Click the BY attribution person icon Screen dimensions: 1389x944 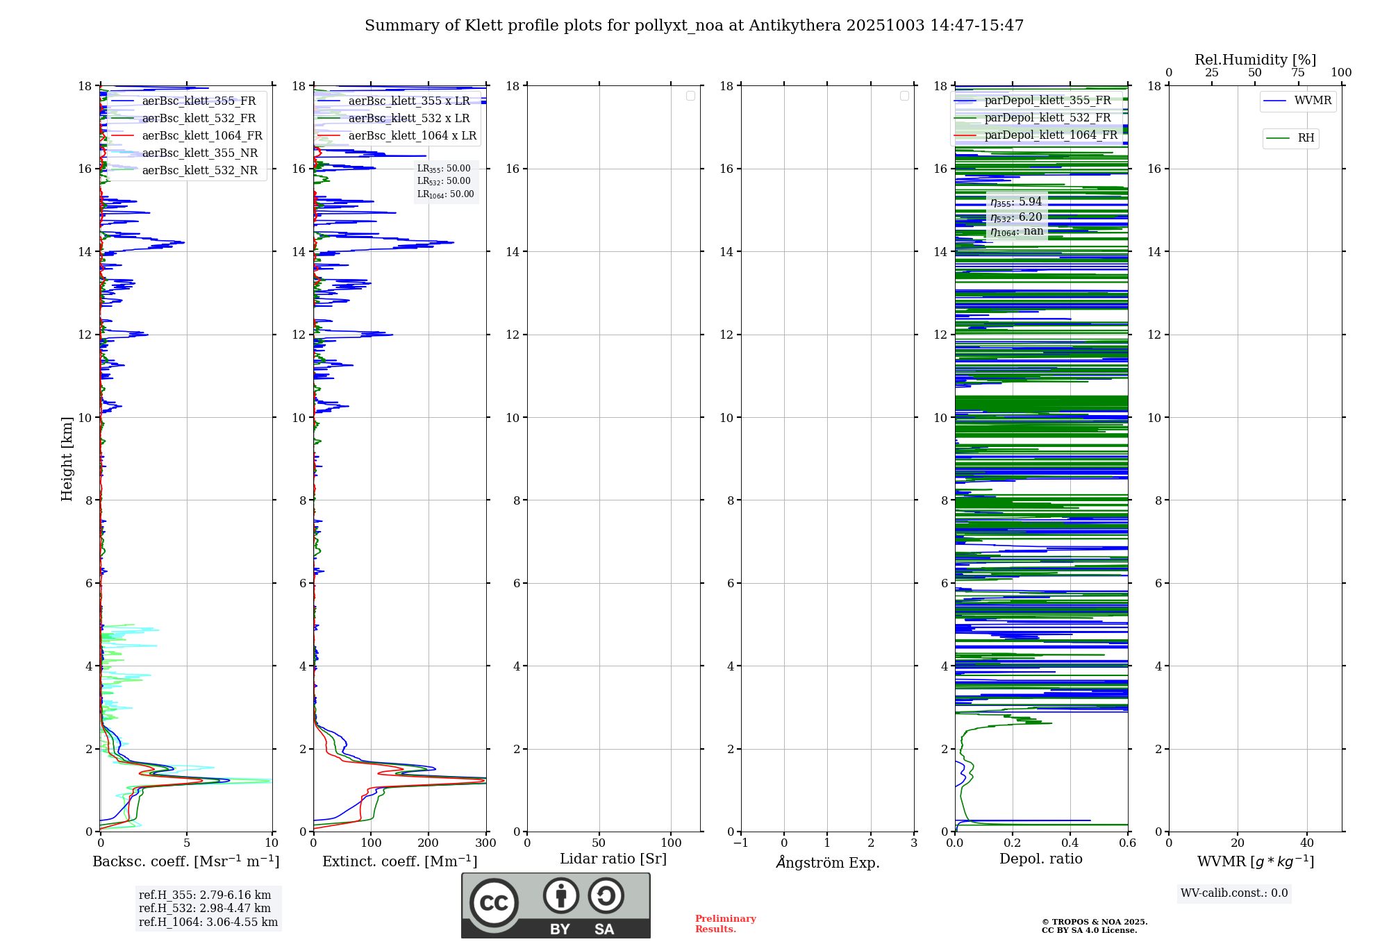coord(560,895)
